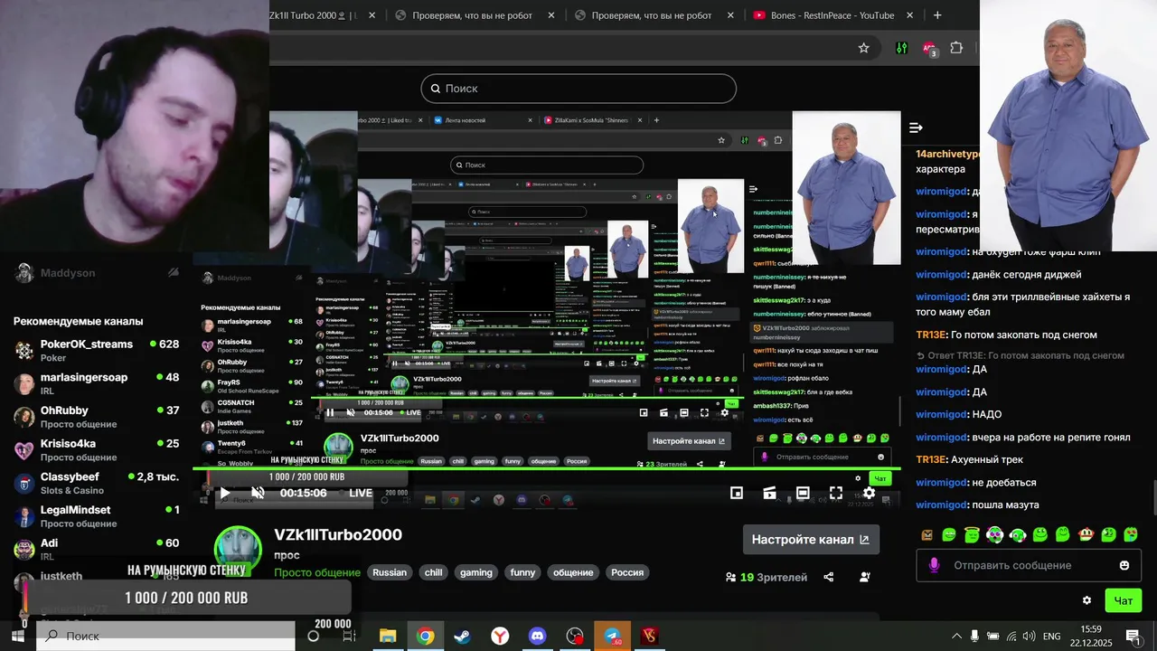Open marlasingersoap recommended channel

point(96,383)
